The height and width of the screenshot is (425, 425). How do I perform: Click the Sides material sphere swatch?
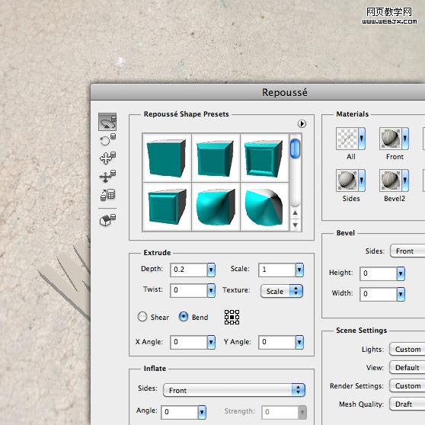tap(347, 181)
